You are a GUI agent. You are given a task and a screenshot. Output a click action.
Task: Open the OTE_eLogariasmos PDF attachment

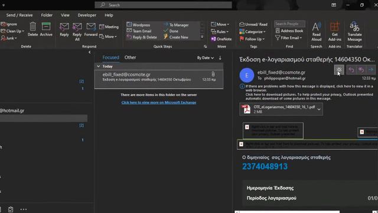[278, 109]
